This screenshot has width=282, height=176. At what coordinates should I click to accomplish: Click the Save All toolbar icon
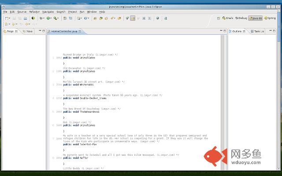point(19,18)
